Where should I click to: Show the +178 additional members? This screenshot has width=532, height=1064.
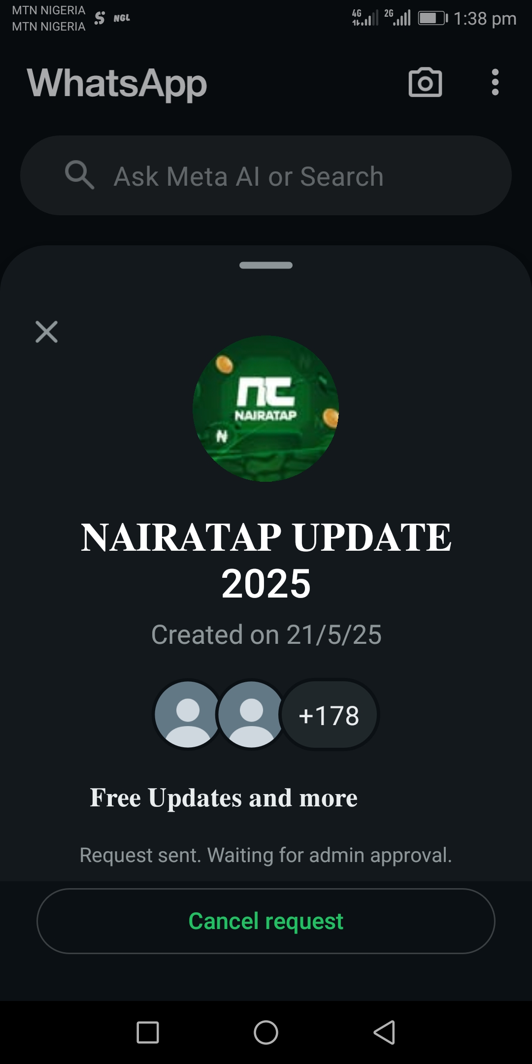point(329,715)
